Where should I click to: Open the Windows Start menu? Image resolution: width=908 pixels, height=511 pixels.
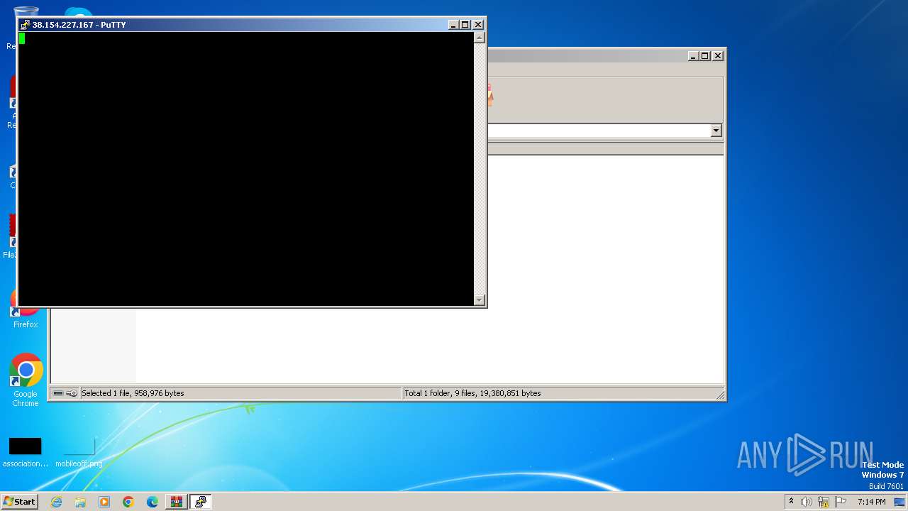click(19, 502)
